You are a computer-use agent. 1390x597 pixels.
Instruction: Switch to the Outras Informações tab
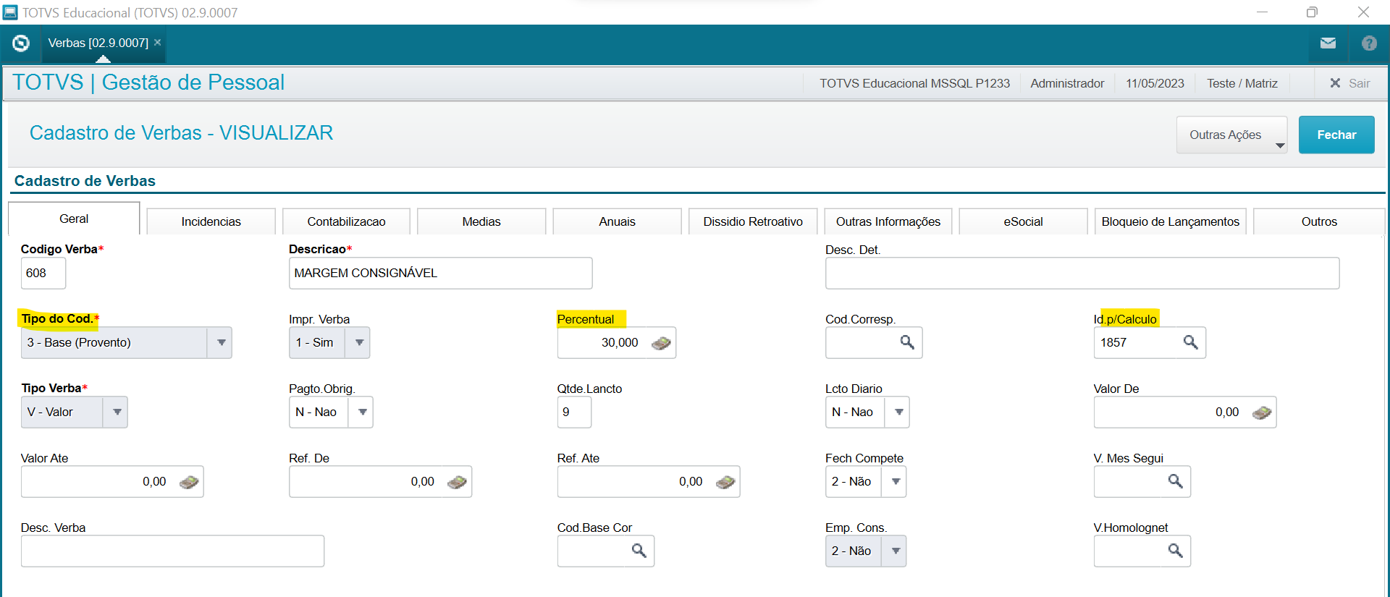pos(888,221)
